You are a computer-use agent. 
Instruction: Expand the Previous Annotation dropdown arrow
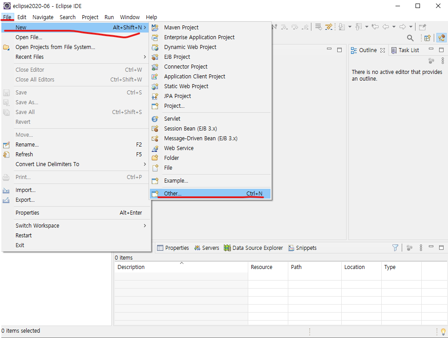[367, 27]
